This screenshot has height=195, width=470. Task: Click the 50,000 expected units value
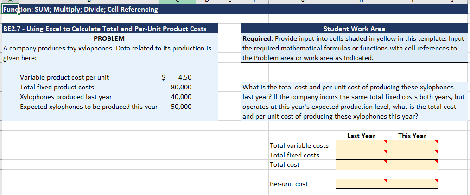[181, 107]
